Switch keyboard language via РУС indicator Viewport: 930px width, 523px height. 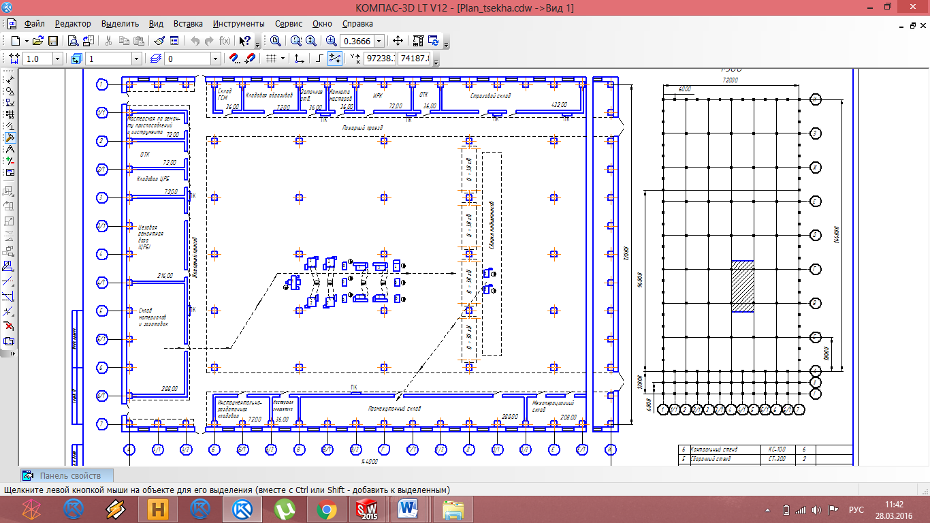(856, 509)
